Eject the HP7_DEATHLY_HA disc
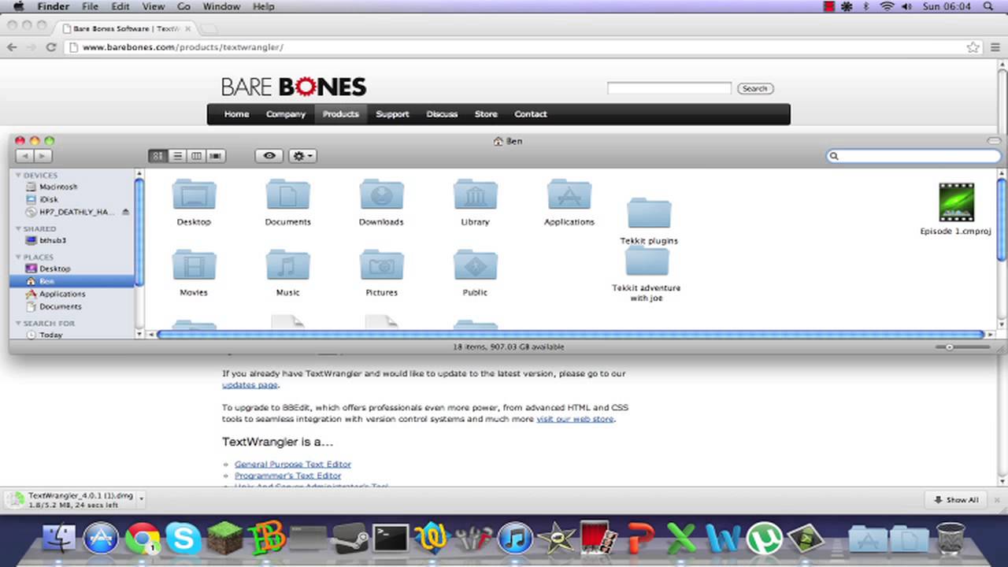The image size is (1008, 567). point(125,212)
